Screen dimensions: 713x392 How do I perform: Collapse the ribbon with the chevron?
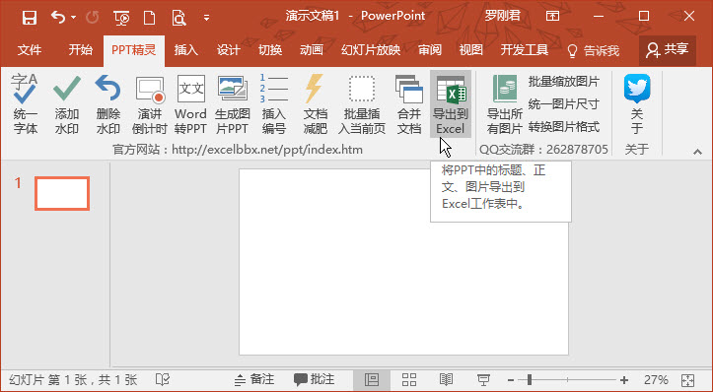[x=697, y=152]
